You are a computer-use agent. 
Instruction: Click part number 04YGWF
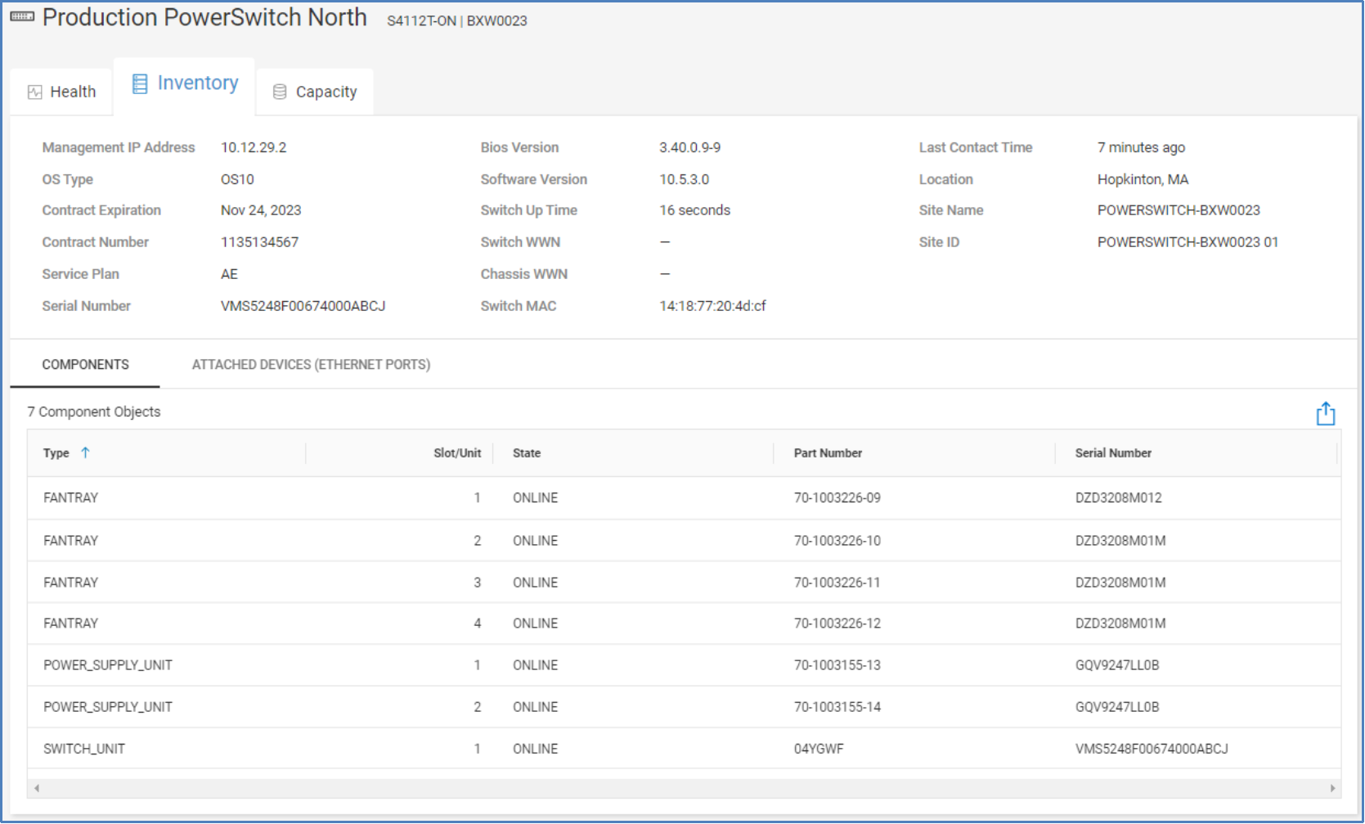[818, 749]
